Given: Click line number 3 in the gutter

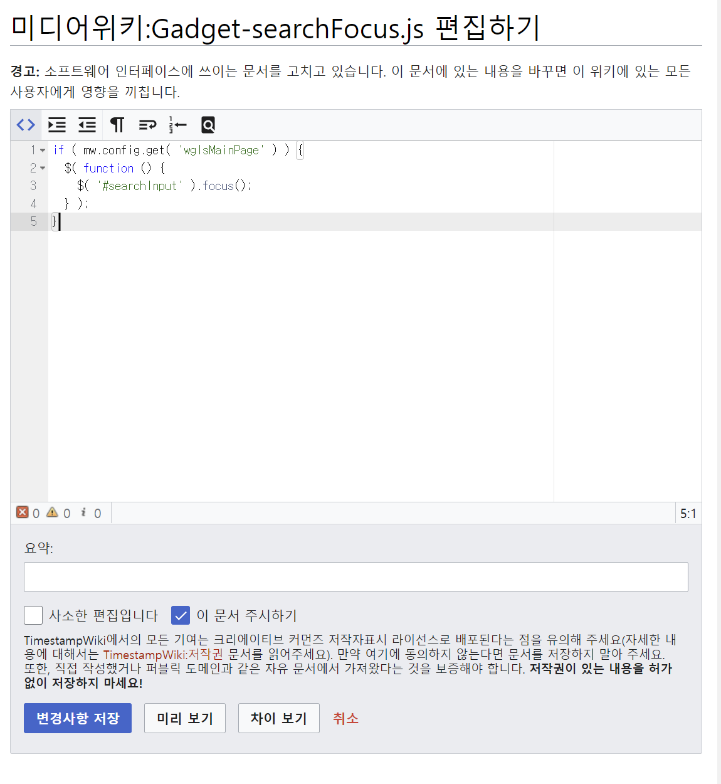Looking at the screenshot, I should coord(33,186).
